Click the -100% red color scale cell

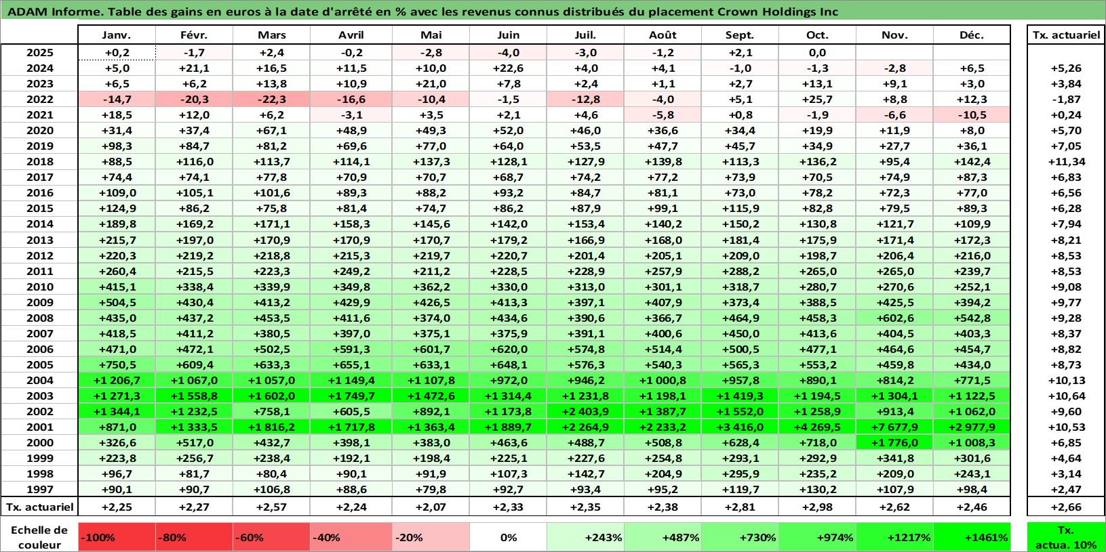pos(117,537)
